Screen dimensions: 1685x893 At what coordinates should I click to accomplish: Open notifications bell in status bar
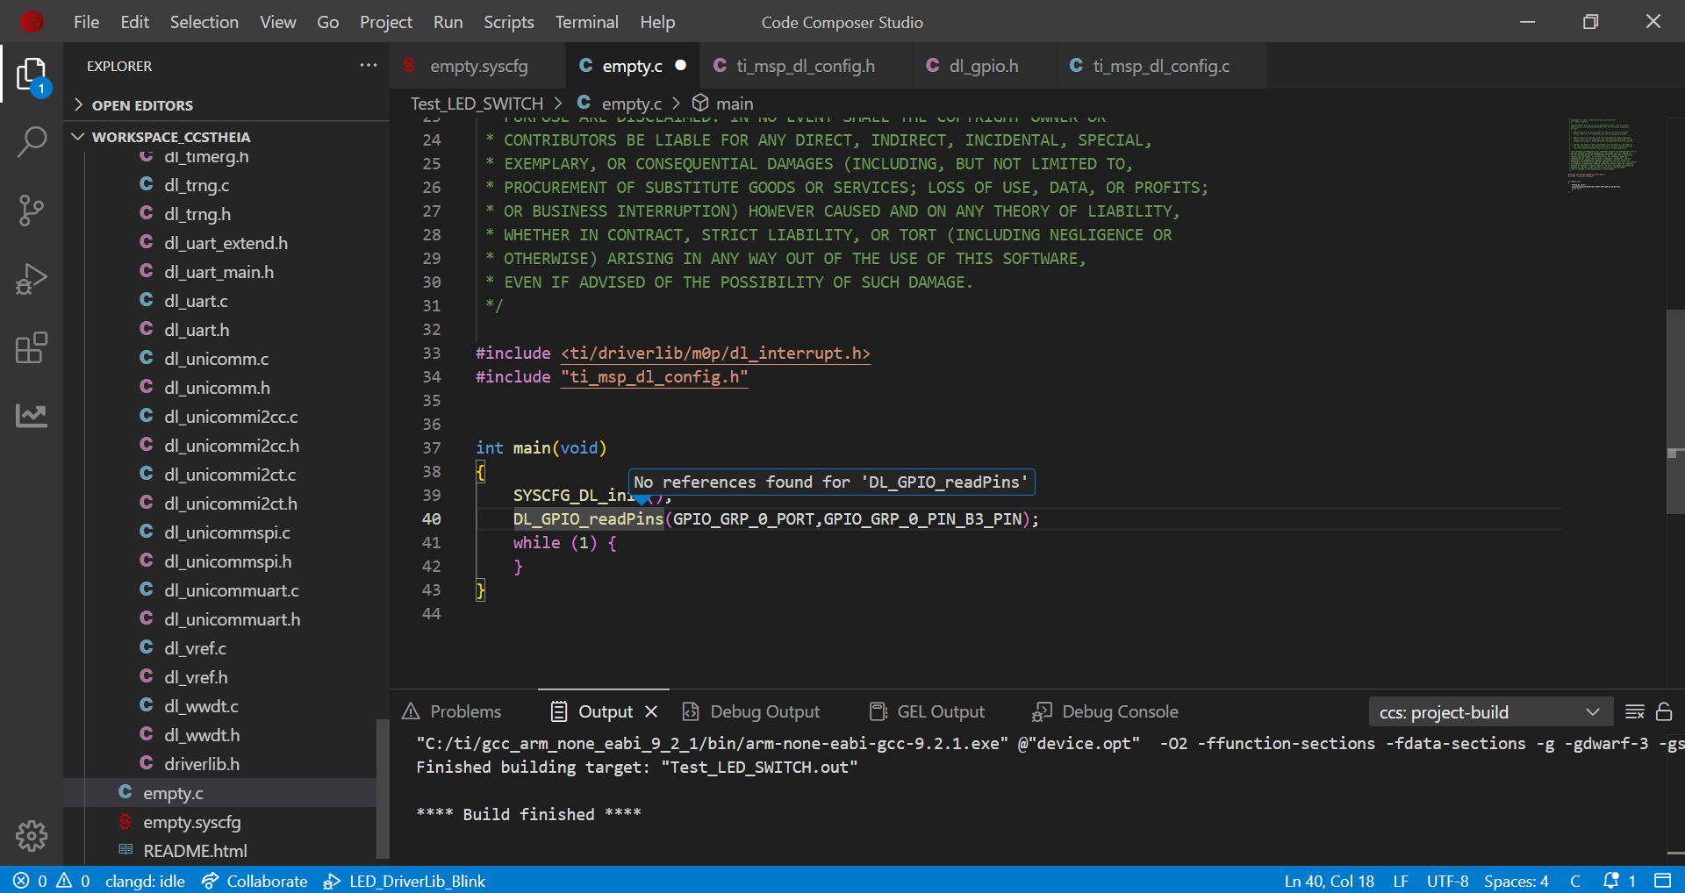tap(1619, 881)
